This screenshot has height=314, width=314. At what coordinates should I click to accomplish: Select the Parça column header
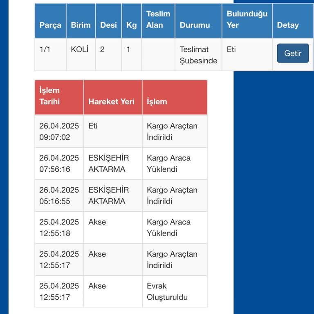[x=50, y=21]
